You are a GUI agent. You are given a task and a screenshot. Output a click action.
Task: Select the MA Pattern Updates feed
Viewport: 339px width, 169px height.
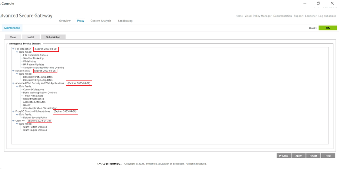(34, 65)
